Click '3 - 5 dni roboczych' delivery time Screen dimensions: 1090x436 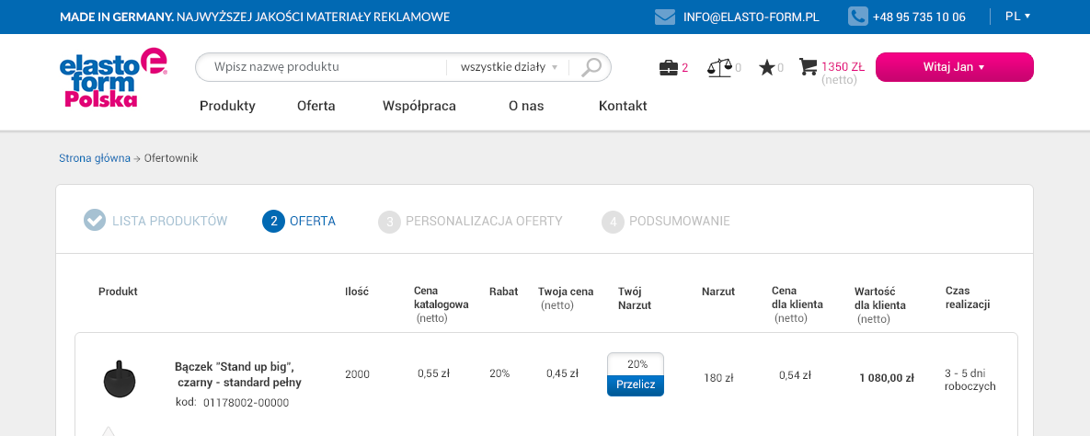tap(970, 379)
